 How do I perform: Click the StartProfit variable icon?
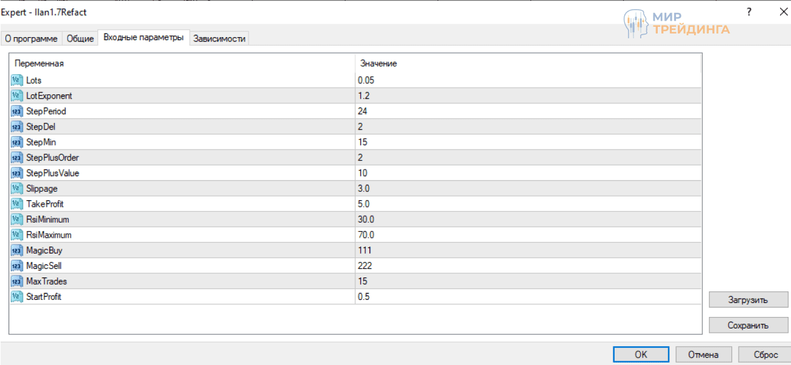click(16, 297)
